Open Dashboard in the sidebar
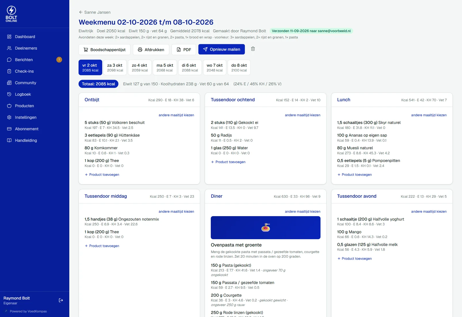Viewport: 462px width, 317px height. tap(35, 37)
